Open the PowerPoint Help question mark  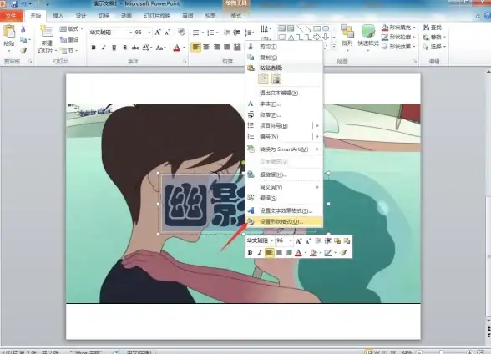coord(488,15)
